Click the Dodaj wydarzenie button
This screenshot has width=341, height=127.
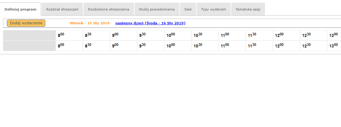click(26, 23)
